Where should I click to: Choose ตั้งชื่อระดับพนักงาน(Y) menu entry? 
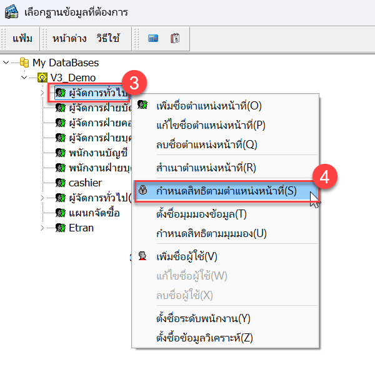226,318
